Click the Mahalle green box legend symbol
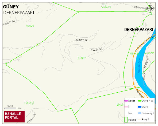The image size is (158, 126). tap(126, 120)
